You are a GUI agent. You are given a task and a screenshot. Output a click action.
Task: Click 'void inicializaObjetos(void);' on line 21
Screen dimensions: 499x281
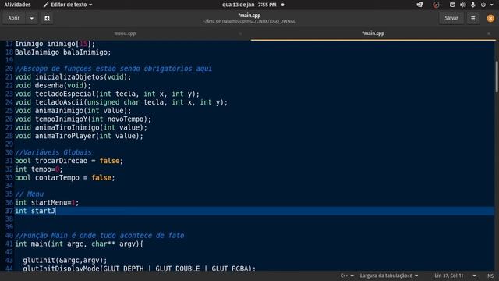73,77
